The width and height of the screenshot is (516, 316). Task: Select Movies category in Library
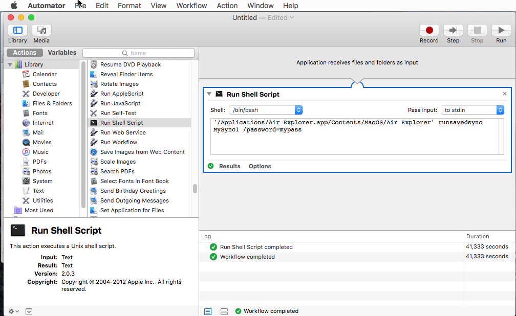[x=42, y=142]
